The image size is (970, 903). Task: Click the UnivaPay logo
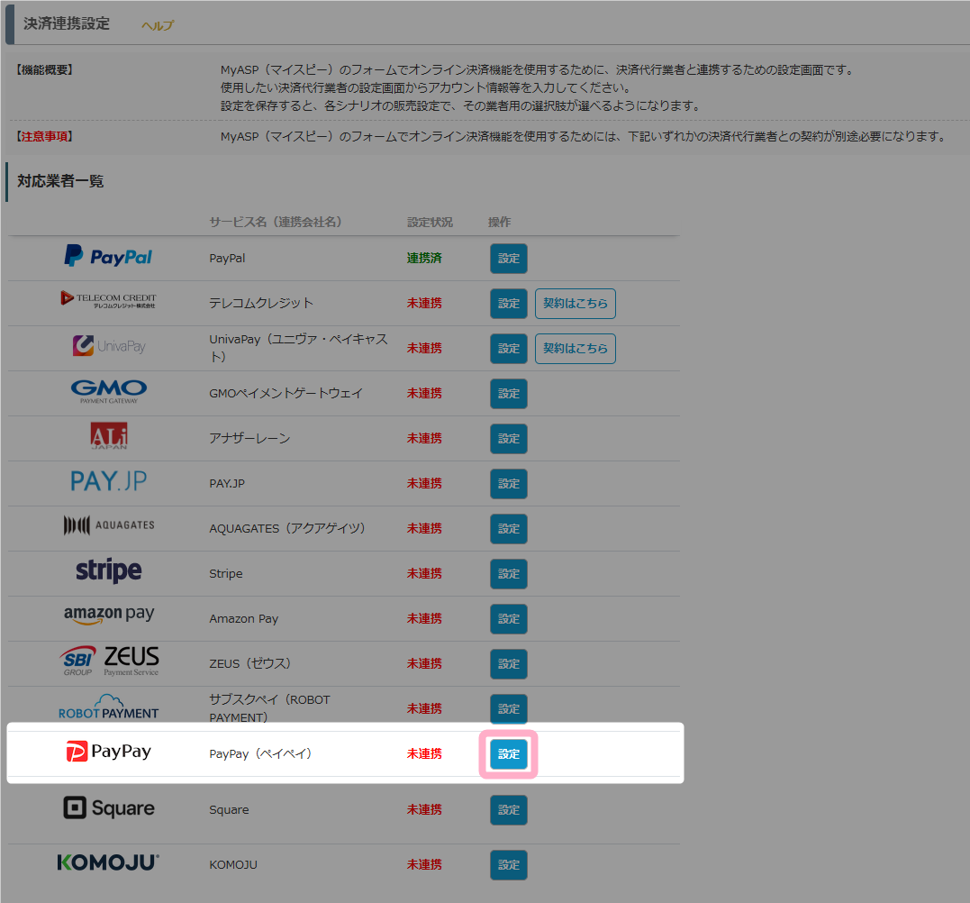[x=108, y=346]
